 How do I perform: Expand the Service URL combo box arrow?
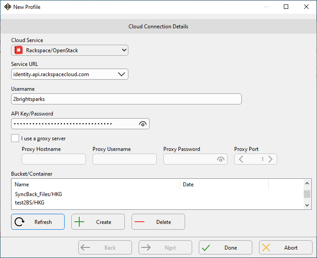coord(121,74)
